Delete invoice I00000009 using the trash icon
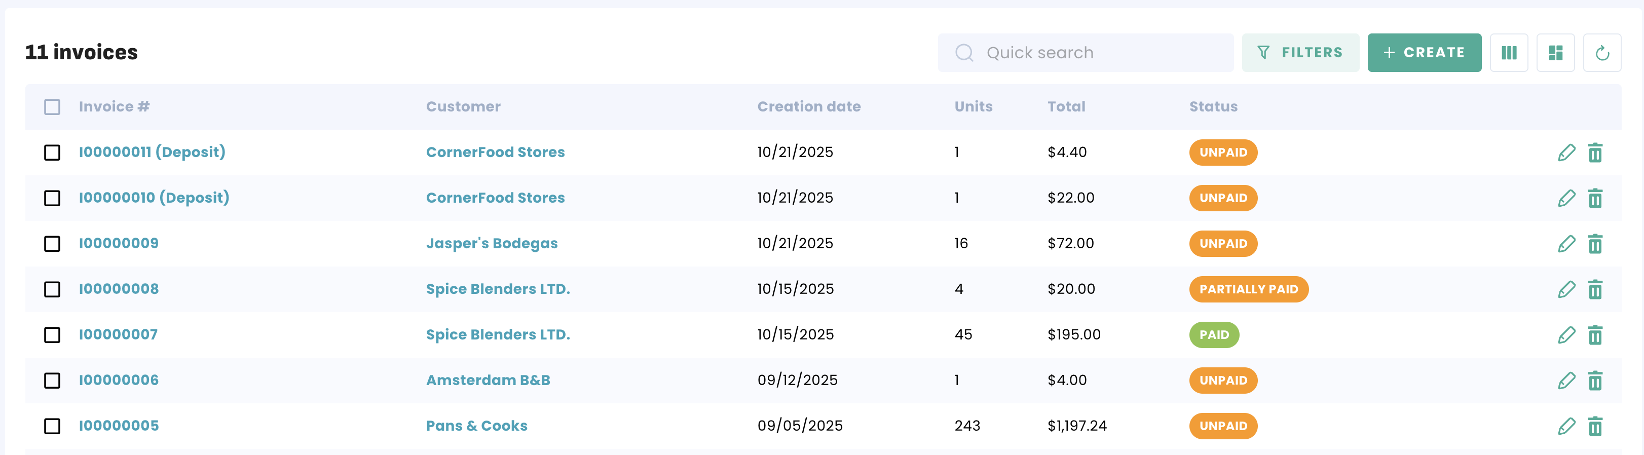This screenshot has width=1644, height=455. pos(1595,244)
